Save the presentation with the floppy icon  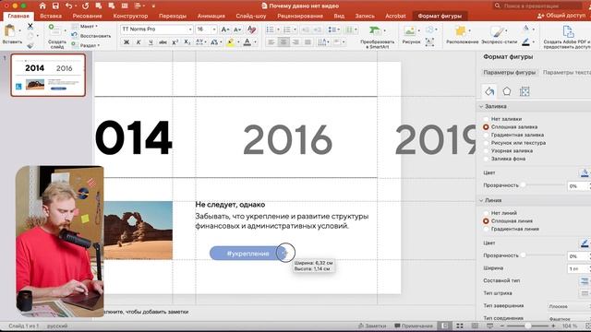click(x=55, y=6)
